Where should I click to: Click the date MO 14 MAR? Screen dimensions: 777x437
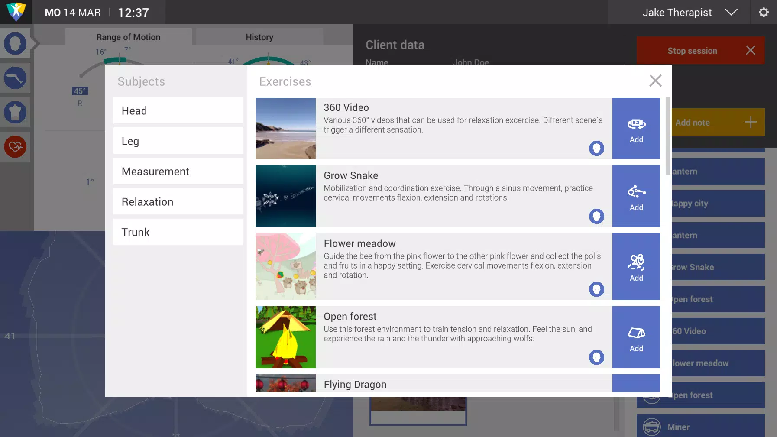tap(72, 13)
